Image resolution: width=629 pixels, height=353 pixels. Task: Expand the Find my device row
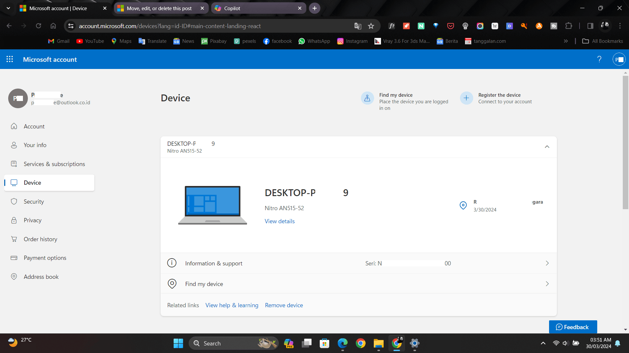pyautogui.click(x=547, y=284)
